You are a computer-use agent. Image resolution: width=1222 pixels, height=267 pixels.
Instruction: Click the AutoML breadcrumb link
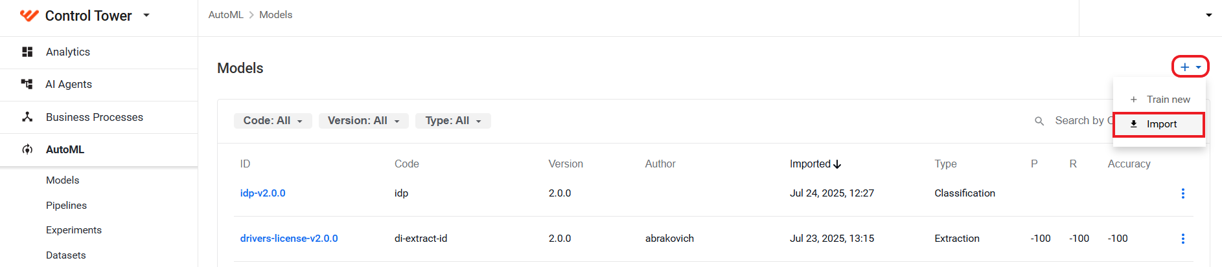pos(225,15)
